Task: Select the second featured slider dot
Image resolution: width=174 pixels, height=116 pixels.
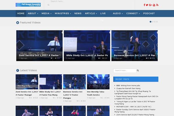Action: 153,22
